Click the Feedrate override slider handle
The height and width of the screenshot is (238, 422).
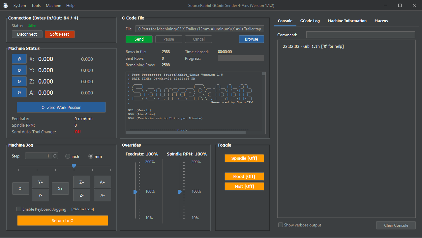click(x=135, y=192)
